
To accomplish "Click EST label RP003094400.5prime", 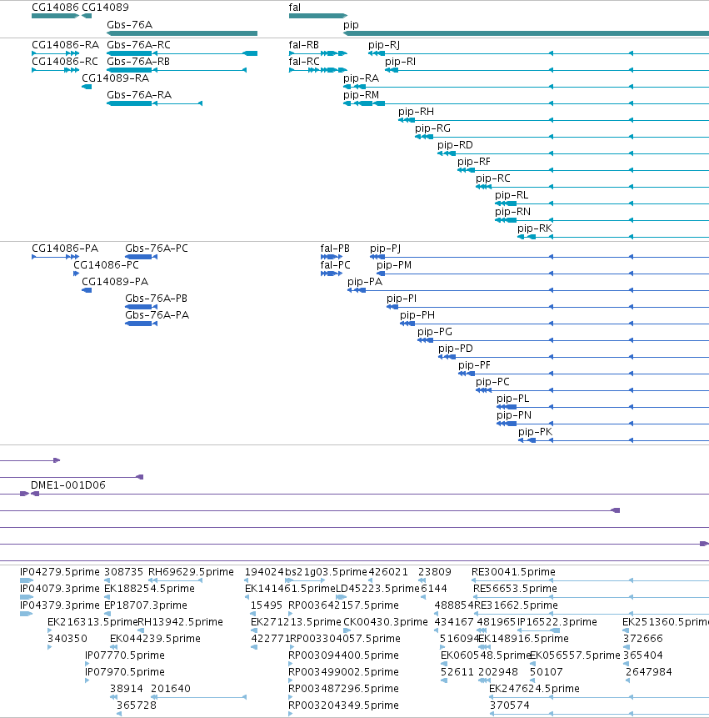I will [x=343, y=655].
